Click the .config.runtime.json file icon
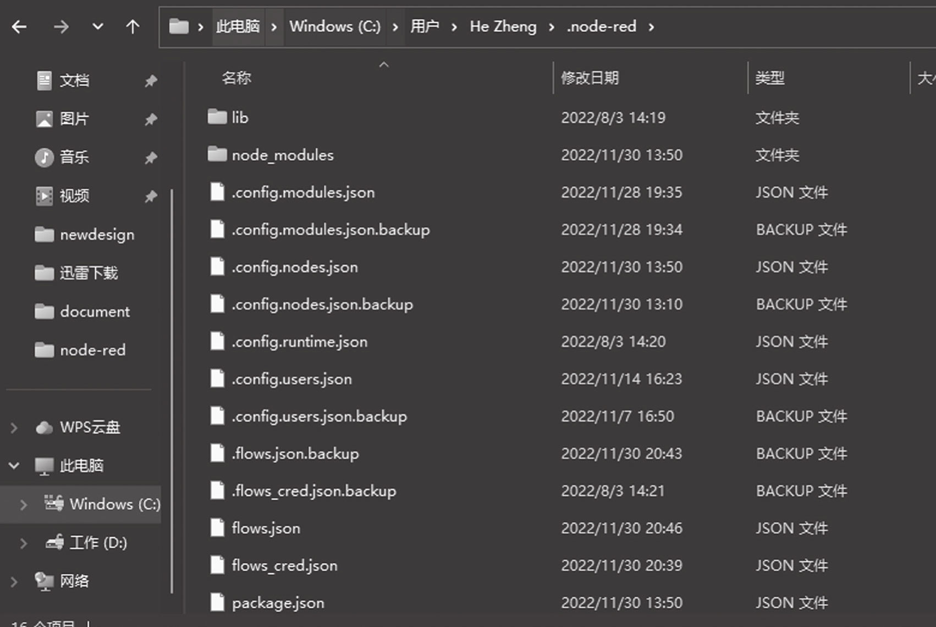The height and width of the screenshot is (627, 936). [x=218, y=341]
